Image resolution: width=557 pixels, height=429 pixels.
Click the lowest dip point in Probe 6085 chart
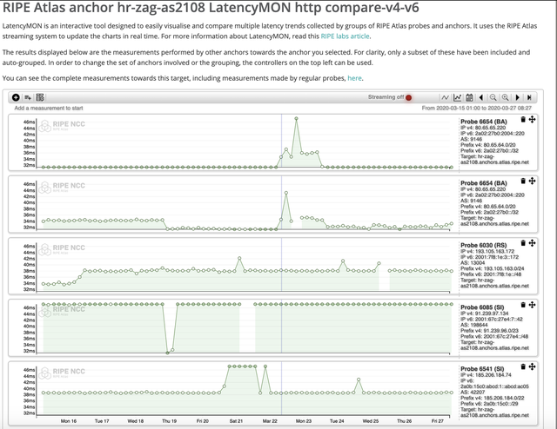tap(168, 353)
